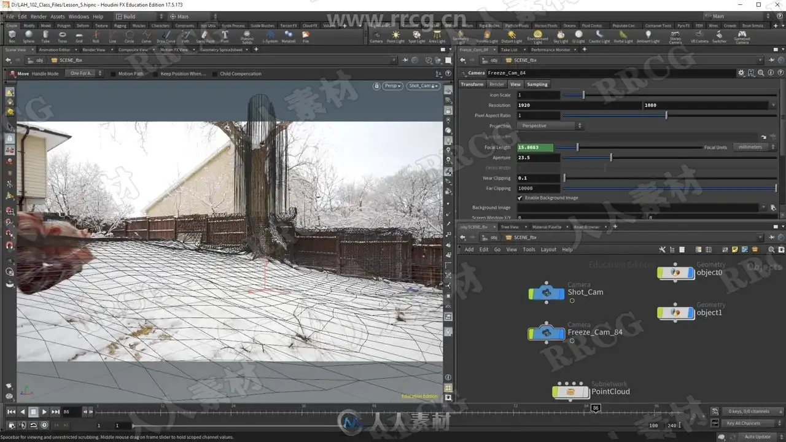Screen dimensions: 786x442
Task: Open the Projection Perspective dropdown
Action: 550,126
